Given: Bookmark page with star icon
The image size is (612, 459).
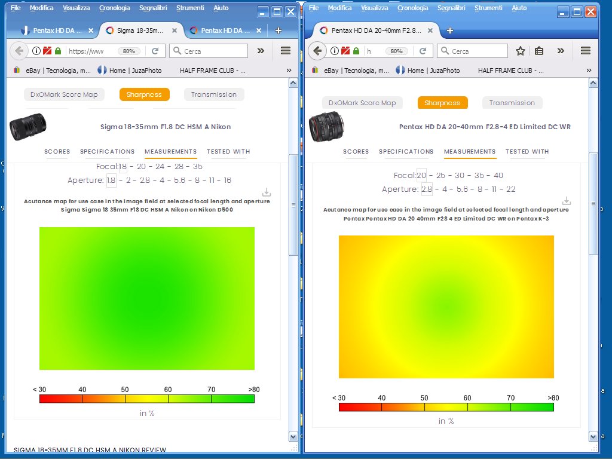Looking at the screenshot, I should tap(520, 51).
